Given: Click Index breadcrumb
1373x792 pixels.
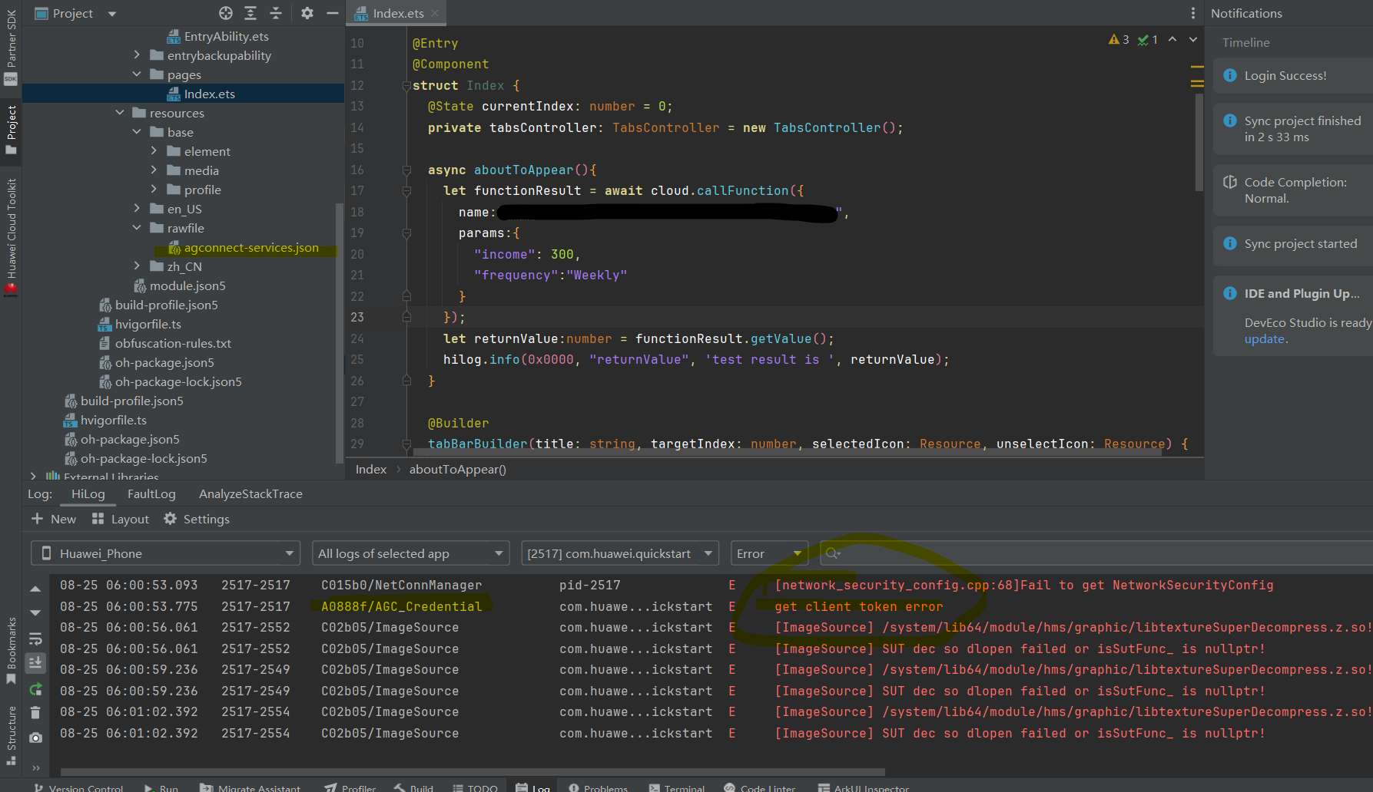Looking at the screenshot, I should (371, 470).
